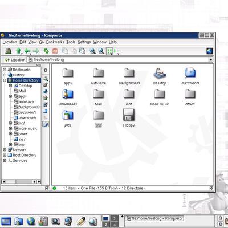Click sidebar scrollbar left arrow
Screen dimensions: 228x228
(3, 182)
